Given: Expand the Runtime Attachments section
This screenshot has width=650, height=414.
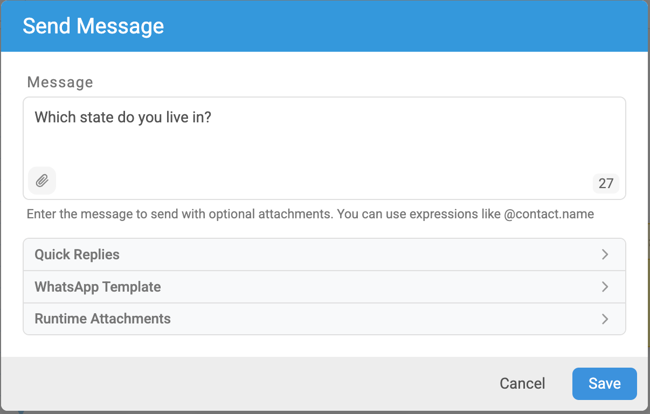Looking at the screenshot, I should coord(324,319).
